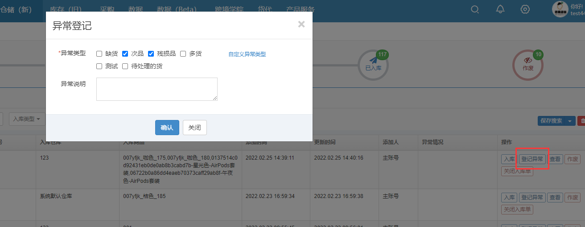Select the 系统默认仓库 warehouse cell
Screen dimensions: 585x227
(56, 196)
